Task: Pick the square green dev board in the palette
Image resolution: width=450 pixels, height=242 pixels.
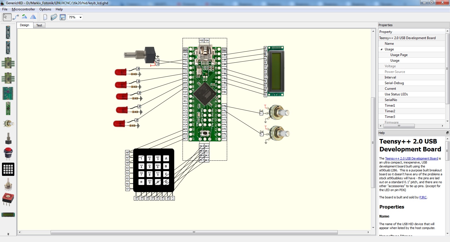Action: click(x=8, y=93)
